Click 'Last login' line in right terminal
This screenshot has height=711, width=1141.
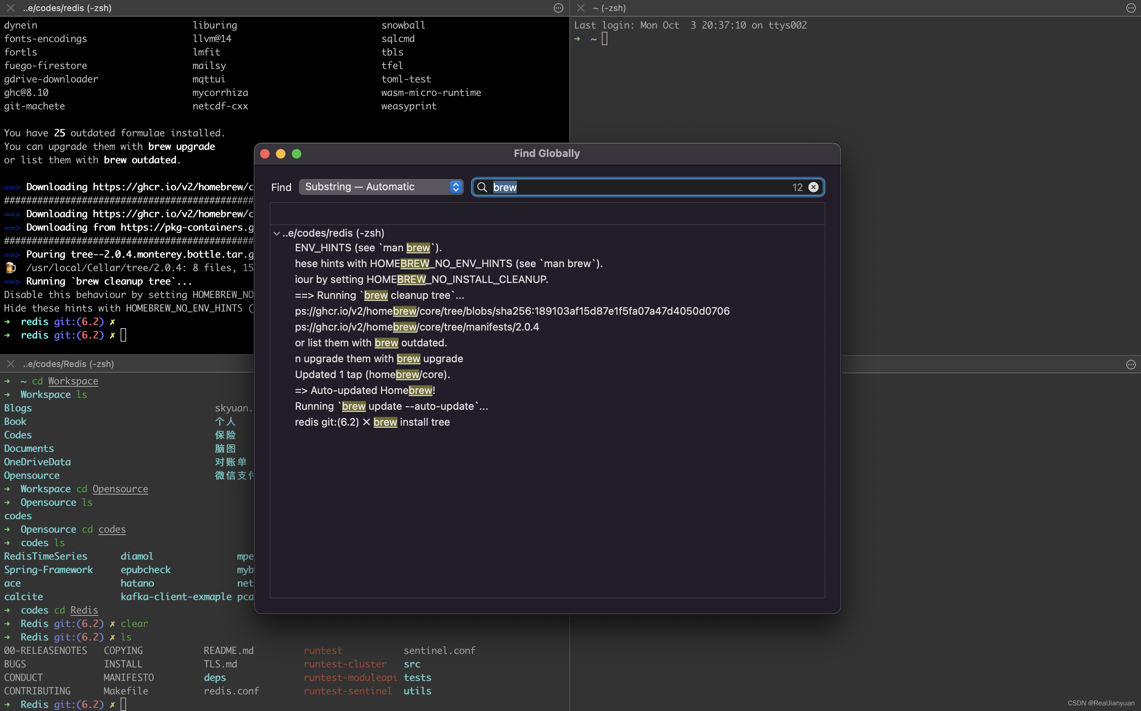coord(690,25)
